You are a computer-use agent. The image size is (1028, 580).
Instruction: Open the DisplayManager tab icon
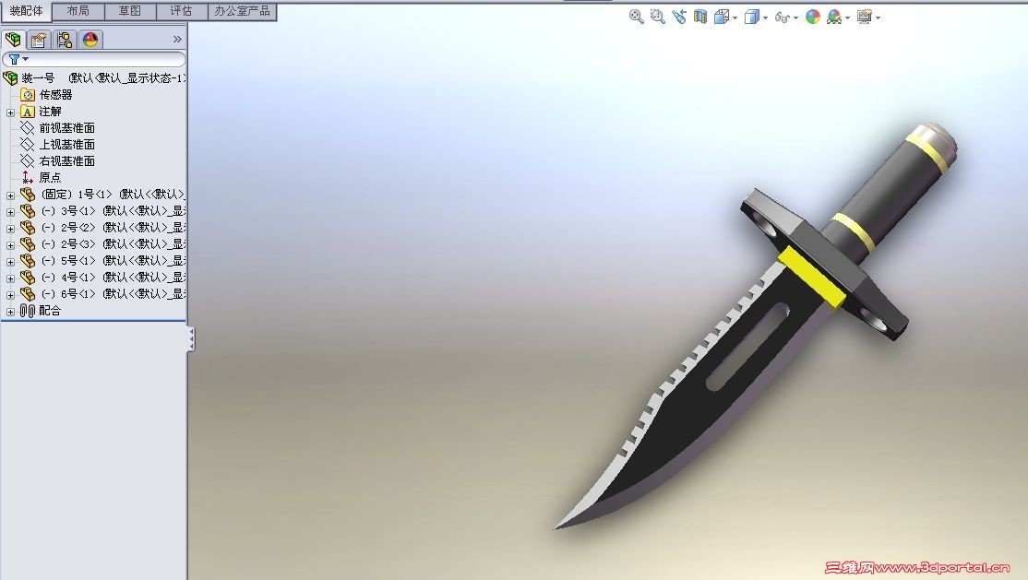[x=90, y=40]
